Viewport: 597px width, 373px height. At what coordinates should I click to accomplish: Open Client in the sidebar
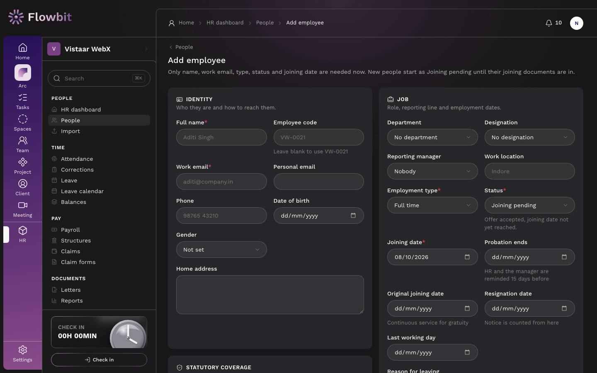[22, 188]
